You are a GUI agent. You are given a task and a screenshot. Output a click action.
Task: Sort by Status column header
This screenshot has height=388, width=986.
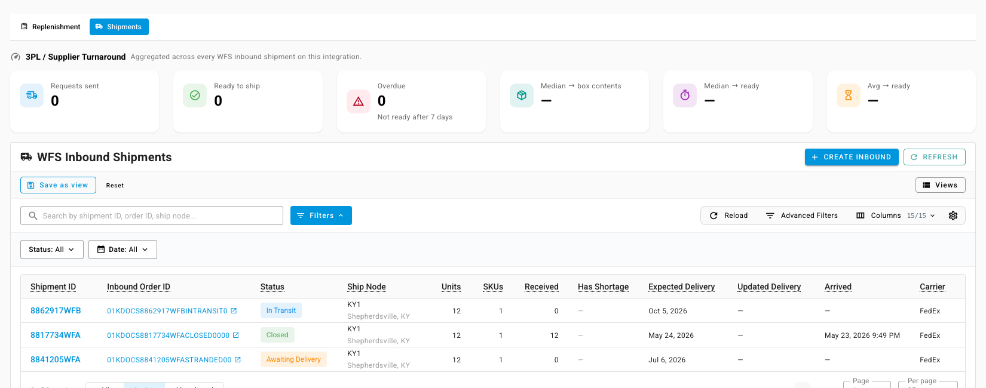(272, 287)
